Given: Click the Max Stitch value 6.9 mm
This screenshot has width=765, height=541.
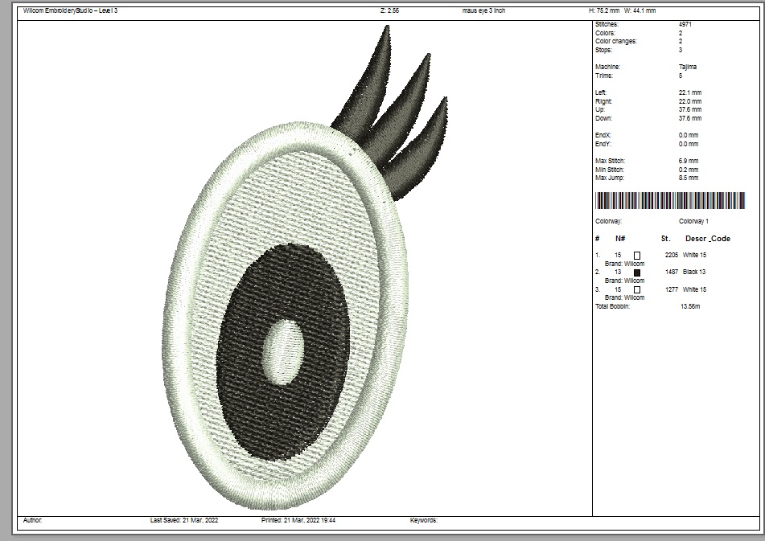Looking at the screenshot, I should 688,161.
